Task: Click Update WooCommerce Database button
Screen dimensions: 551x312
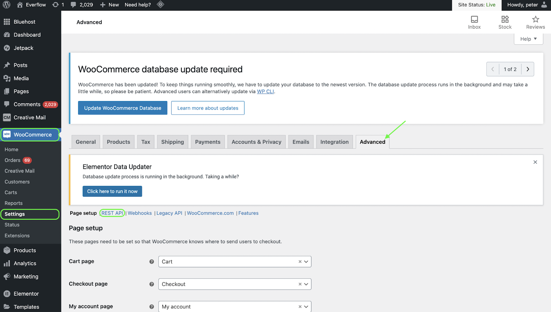Action: (123, 108)
